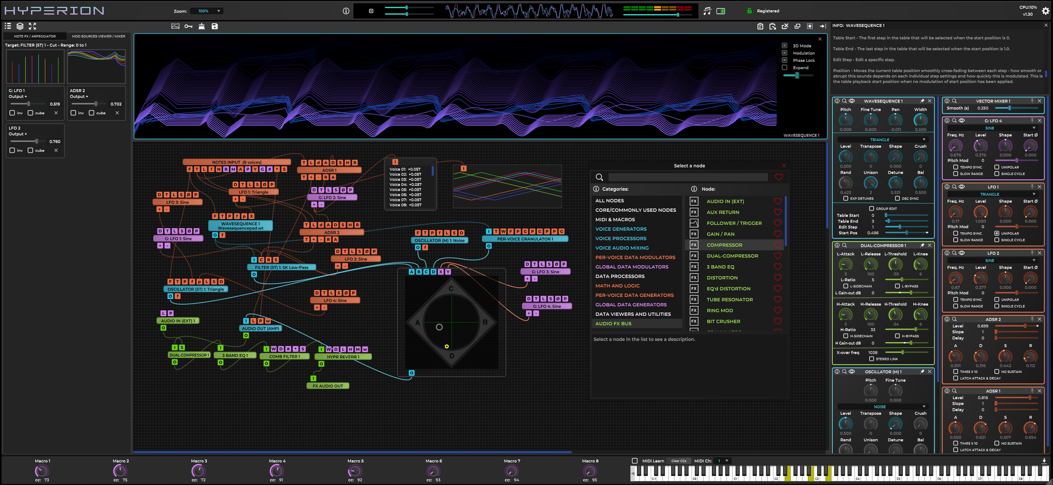Click the download arrow icon above the keyboard
Screen dimensions: 1053x485
click(1044, 461)
